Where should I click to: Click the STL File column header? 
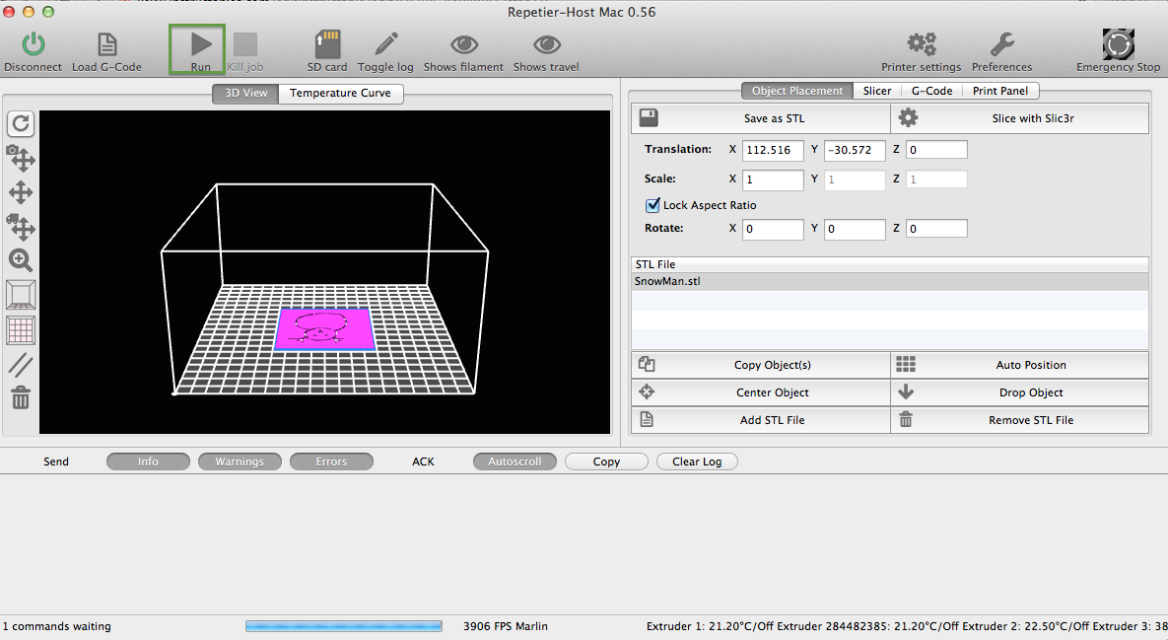(890, 264)
